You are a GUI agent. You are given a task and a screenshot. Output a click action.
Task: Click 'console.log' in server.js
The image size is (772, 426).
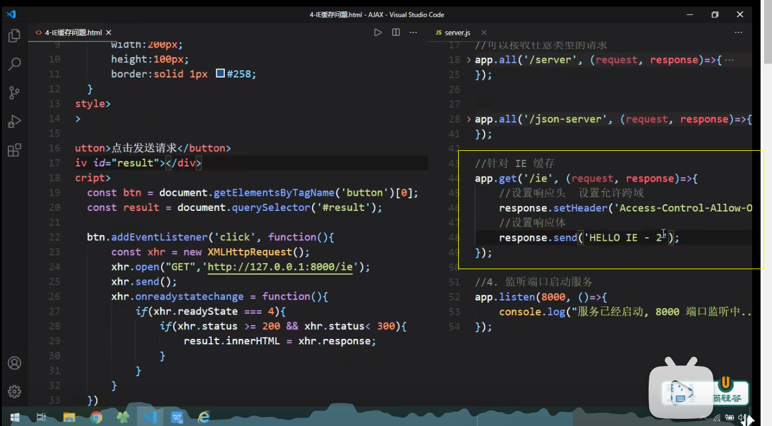pos(532,312)
